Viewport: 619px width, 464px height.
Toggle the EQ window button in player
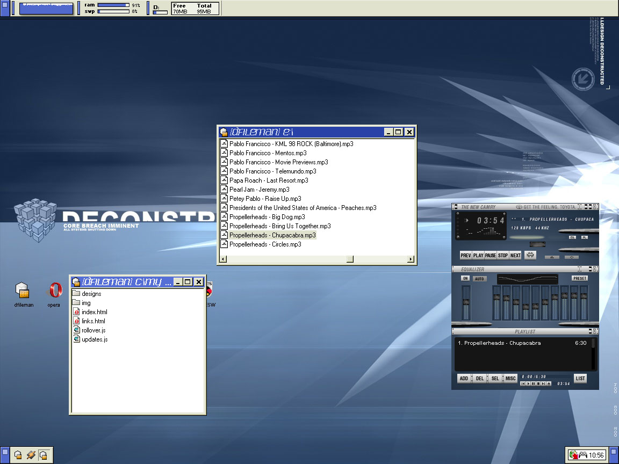(x=572, y=237)
